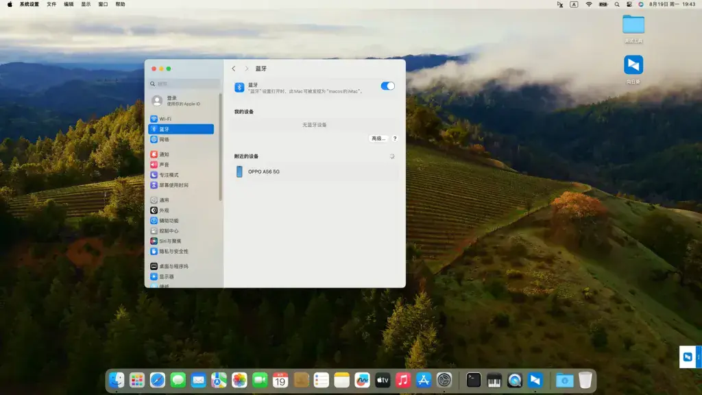This screenshot has height=395, width=702.
Task: Open the Wi-Fi status menu bar icon
Action: pyautogui.click(x=589, y=4)
